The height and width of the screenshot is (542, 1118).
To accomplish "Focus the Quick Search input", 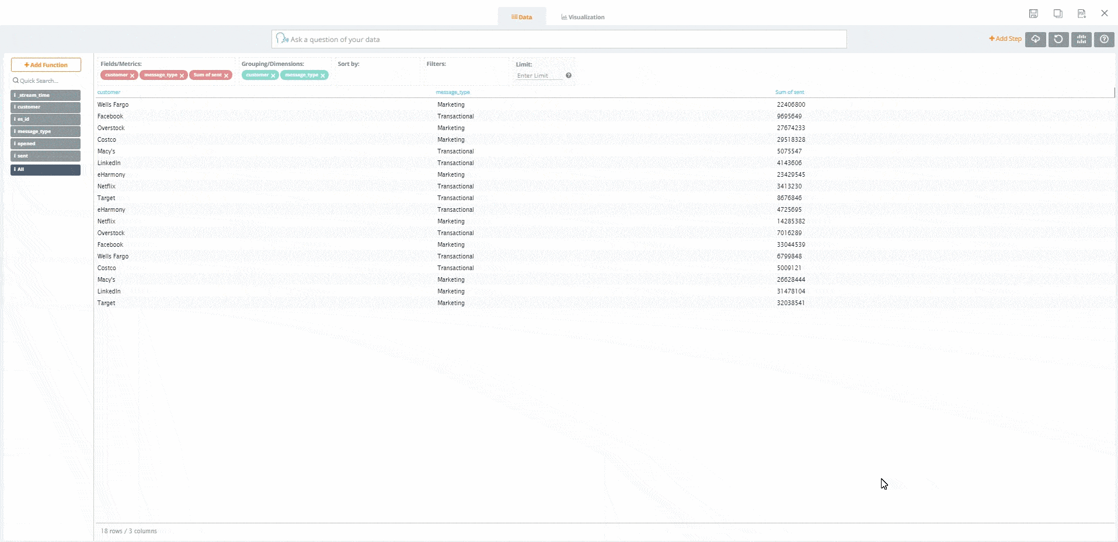I will (x=46, y=81).
